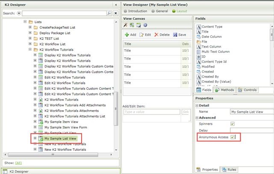Select the Content Type field icon
This screenshot has height=174, width=274.
point(199,27)
